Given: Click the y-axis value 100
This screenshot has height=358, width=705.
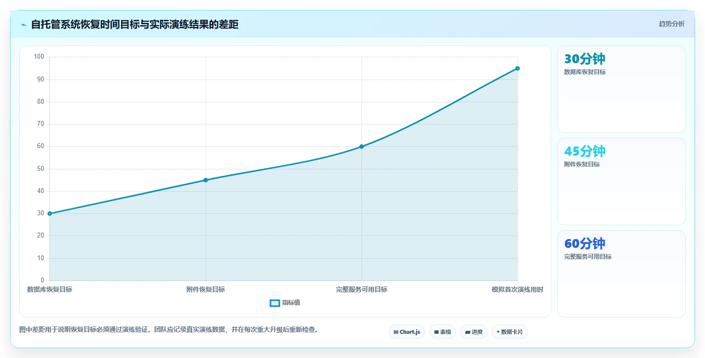Looking at the screenshot, I should 39,57.
